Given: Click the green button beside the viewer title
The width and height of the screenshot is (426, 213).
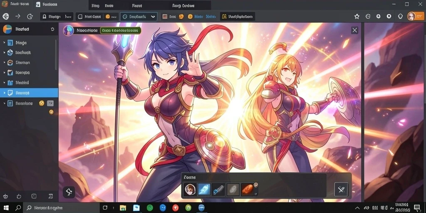Looking at the screenshot, I should coord(121,30).
